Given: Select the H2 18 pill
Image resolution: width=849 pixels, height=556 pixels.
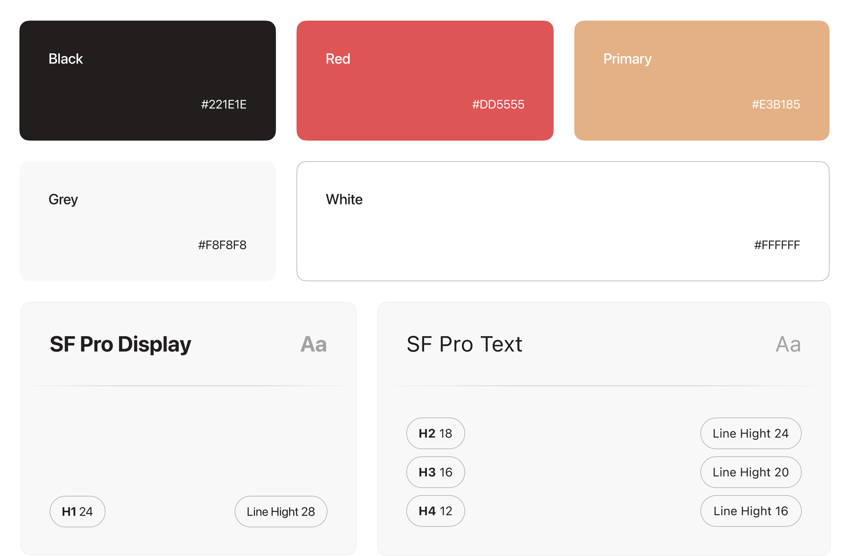Looking at the screenshot, I should pyautogui.click(x=435, y=433).
